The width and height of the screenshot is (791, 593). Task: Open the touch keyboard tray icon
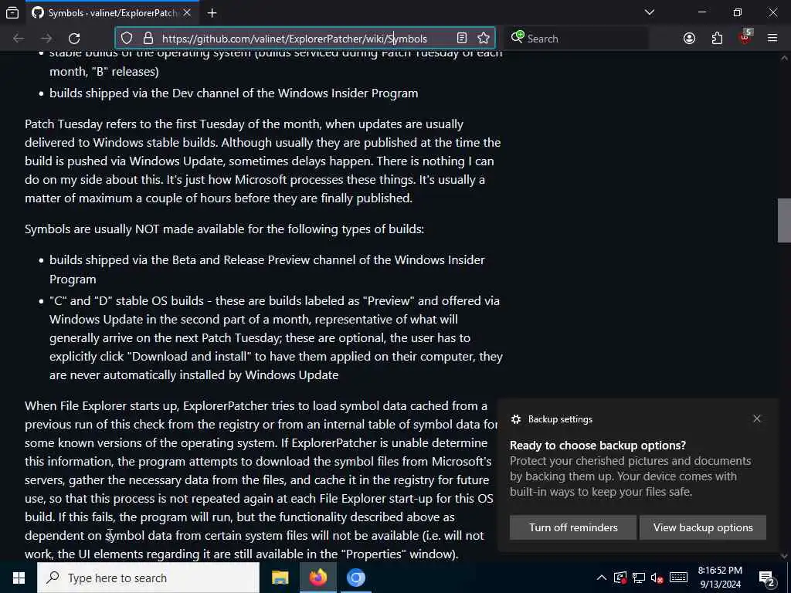(x=678, y=578)
